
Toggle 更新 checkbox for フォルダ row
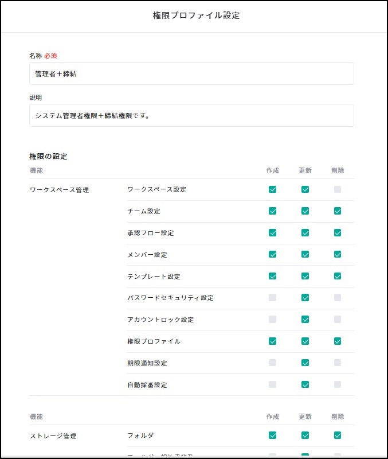point(305,435)
